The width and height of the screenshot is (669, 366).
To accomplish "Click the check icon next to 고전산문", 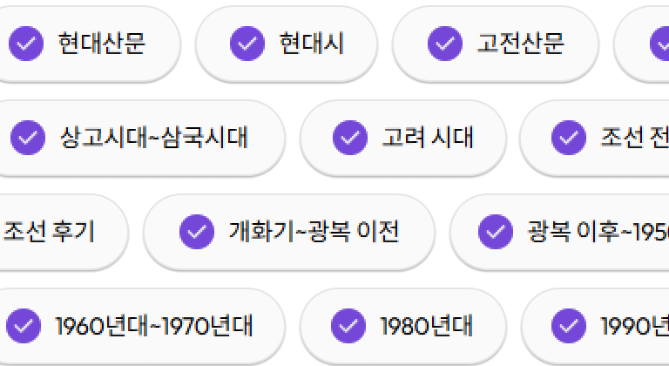I will (444, 43).
